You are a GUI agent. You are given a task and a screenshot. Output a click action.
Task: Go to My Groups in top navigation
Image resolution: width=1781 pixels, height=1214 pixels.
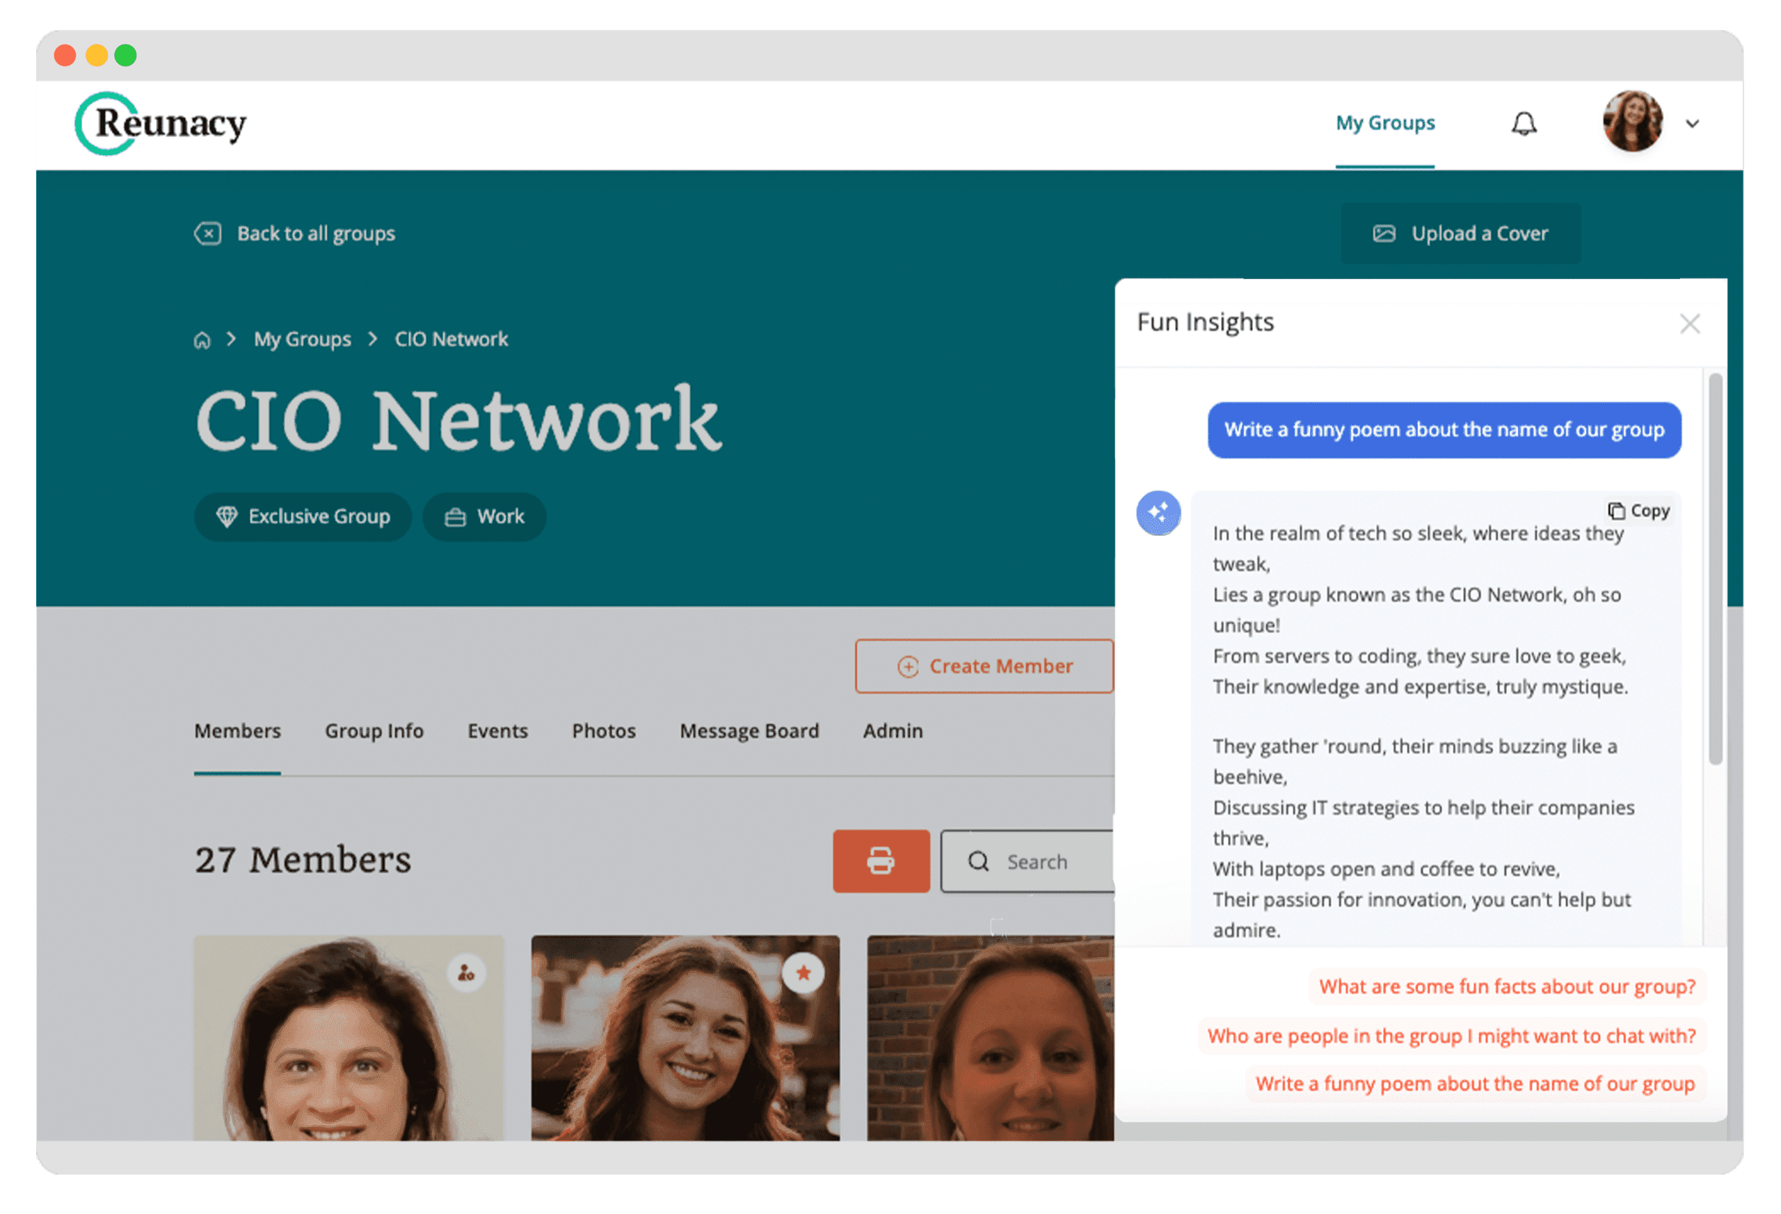(x=1384, y=122)
